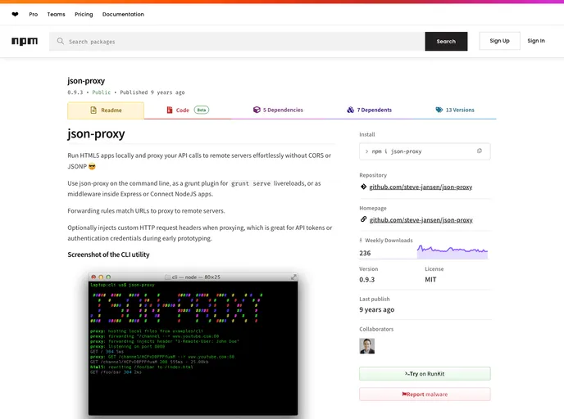The height and width of the screenshot is (419, 564).
Task: Open the Repository github link
Action: point(421,187)
